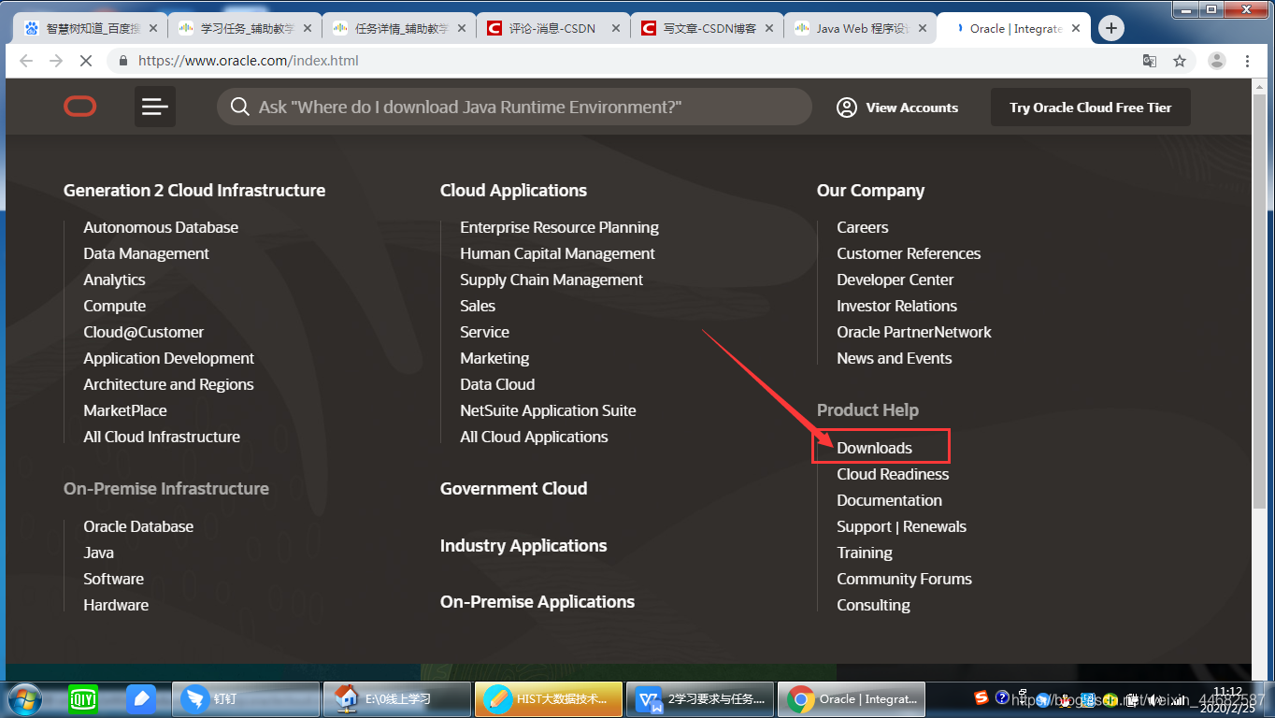Open the Documentation link
Viewport: 1275px width, 718px height.
pos(889,500)
